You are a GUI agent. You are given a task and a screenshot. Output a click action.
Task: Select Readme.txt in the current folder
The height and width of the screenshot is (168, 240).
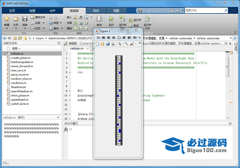click(18, 87)
